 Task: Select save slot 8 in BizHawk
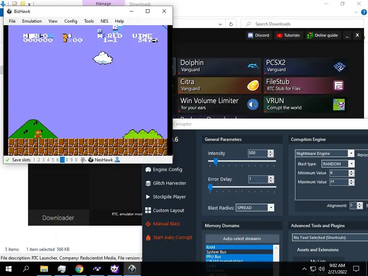[67, 160]
